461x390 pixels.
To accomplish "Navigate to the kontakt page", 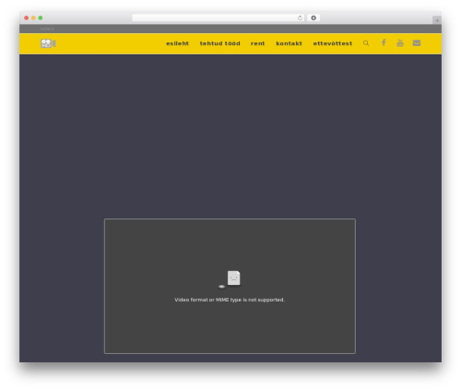I will (x=289, y=43).
